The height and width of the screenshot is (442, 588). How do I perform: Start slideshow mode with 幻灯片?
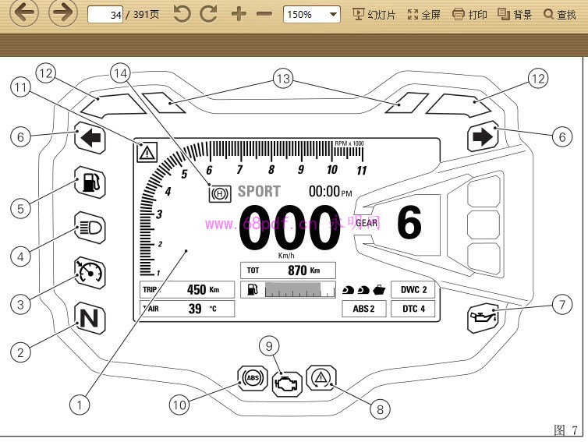pos(374,14)
